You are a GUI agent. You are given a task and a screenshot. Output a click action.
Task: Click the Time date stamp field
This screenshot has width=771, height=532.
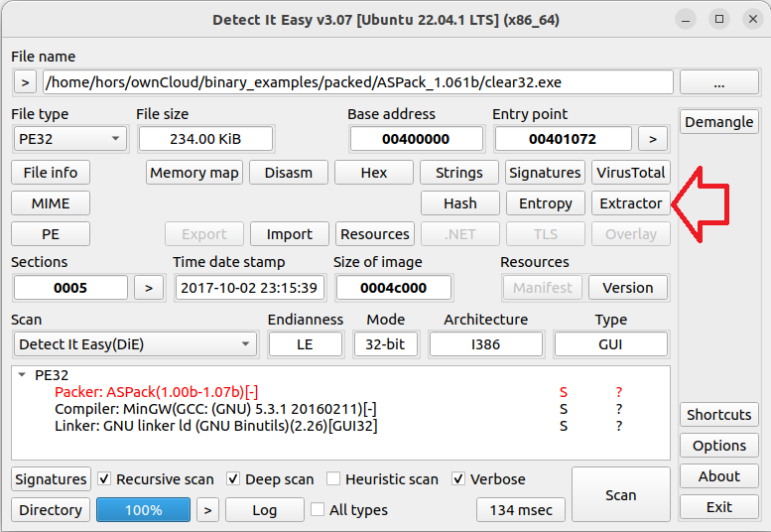[x=249, y=288]
